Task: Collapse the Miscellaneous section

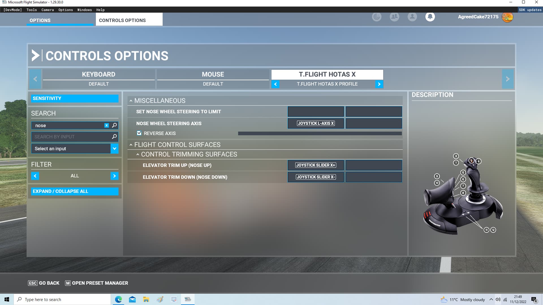Action: click(131, 101)
